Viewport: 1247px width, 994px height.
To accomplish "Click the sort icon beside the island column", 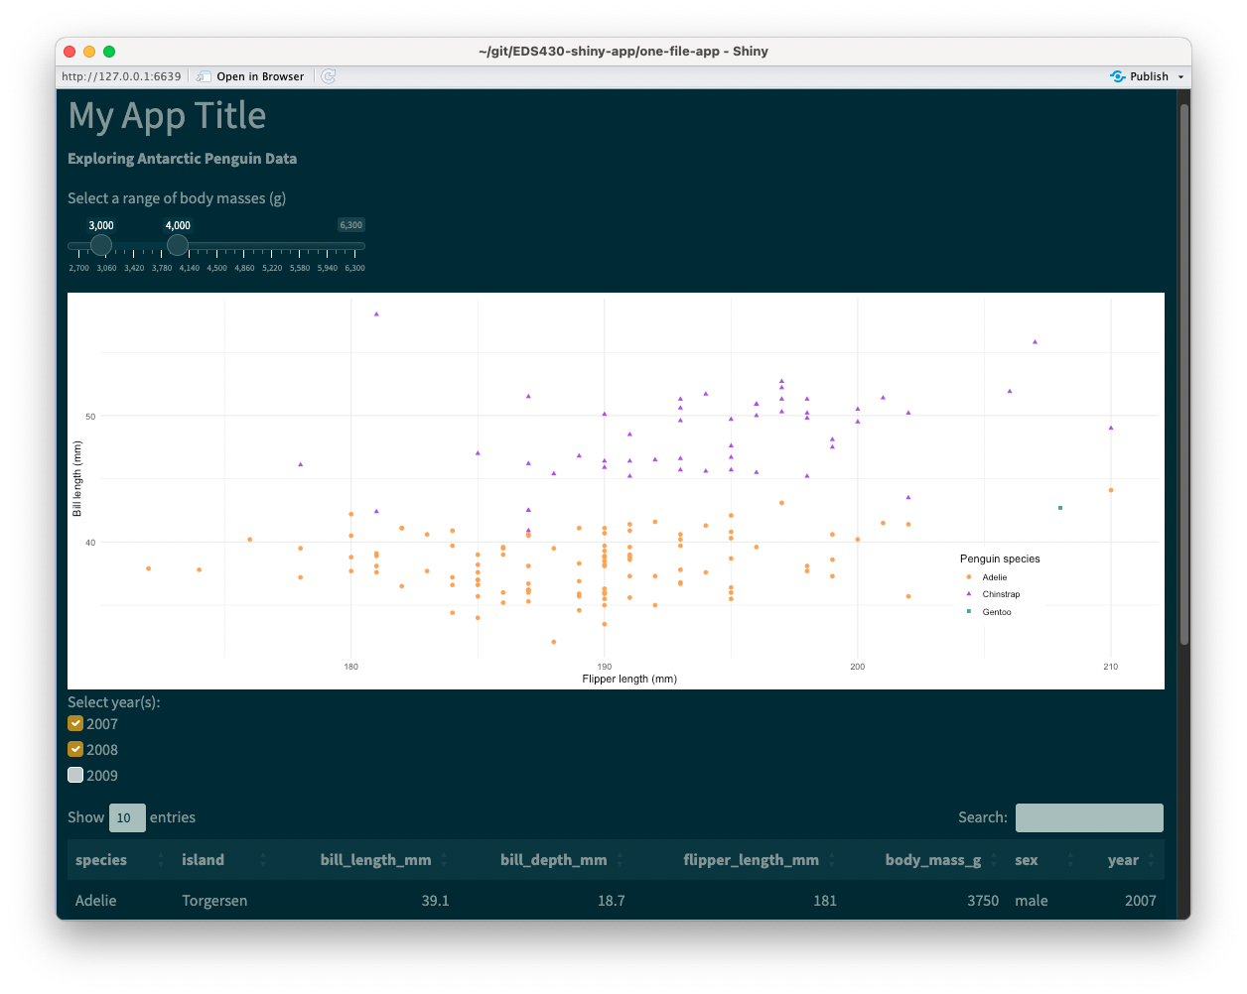I will [261, 860].
